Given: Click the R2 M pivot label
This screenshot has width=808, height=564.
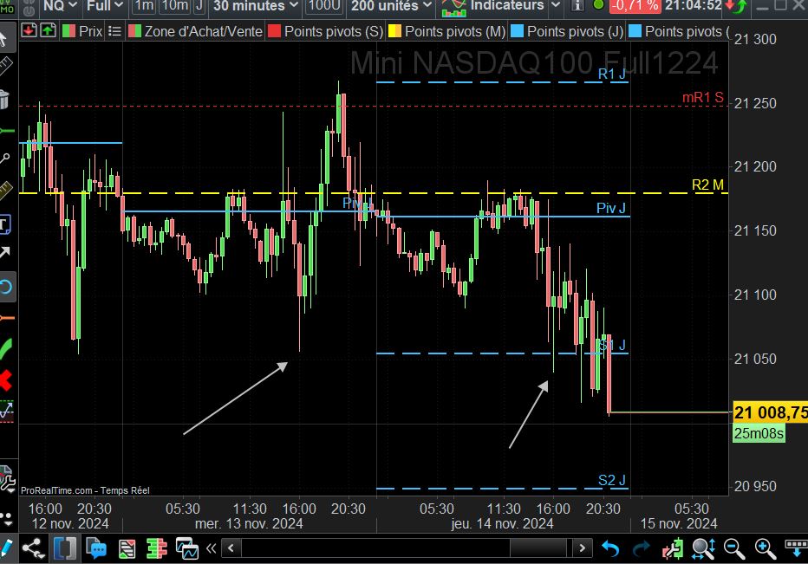Looking at the screenshot, I should click(707, 185).
